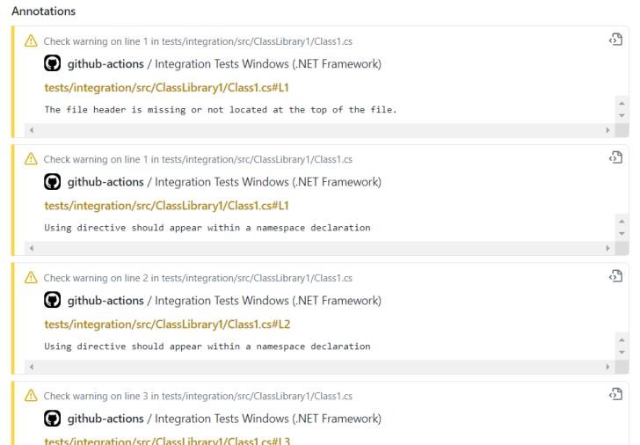Click the horizontal scrollbar track under the line 1 using directive message
This screenshot has height=445, width=640.
point(316,249)
